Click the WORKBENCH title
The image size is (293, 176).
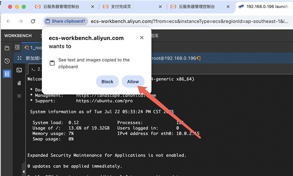[x=18, y=35]
